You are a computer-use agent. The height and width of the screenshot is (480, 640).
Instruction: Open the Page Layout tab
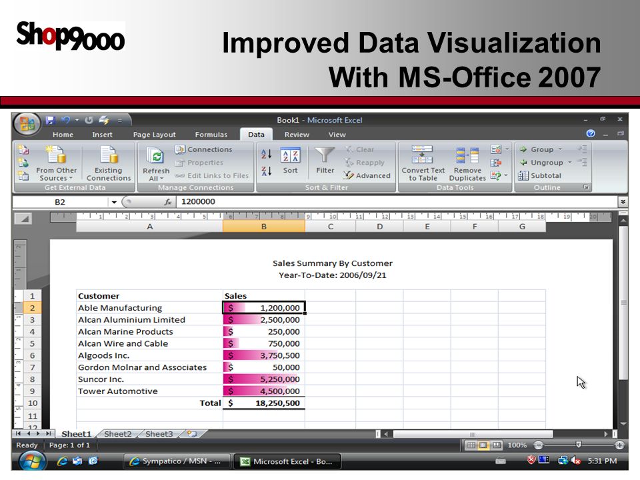click(x=154, y=135)
